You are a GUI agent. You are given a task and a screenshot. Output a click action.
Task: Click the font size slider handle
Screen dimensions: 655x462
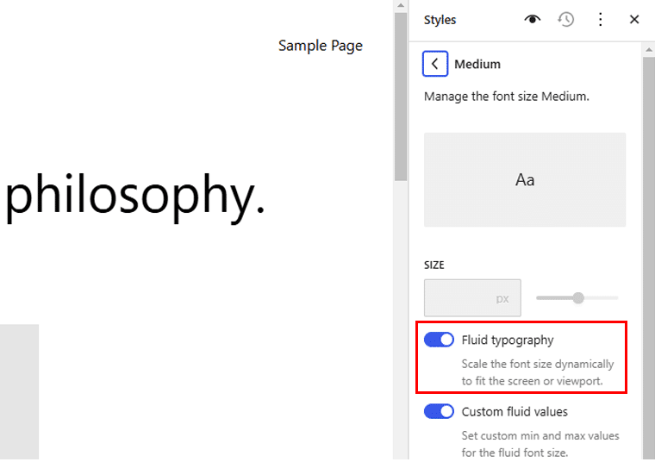(x=578, y=298)
